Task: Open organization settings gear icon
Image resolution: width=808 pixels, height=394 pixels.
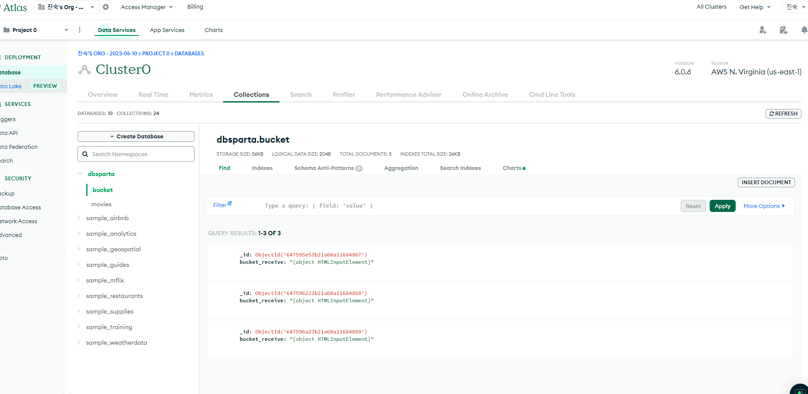Action: (x=106, y=7)
